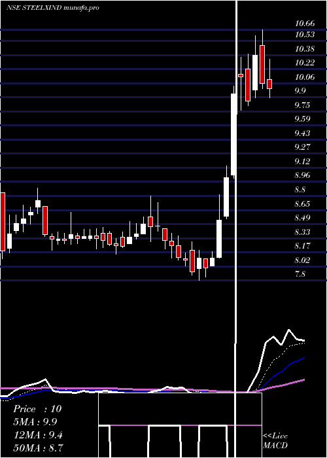
Task: Click the 10.06 price level label
Action: [x=305, y=77]
